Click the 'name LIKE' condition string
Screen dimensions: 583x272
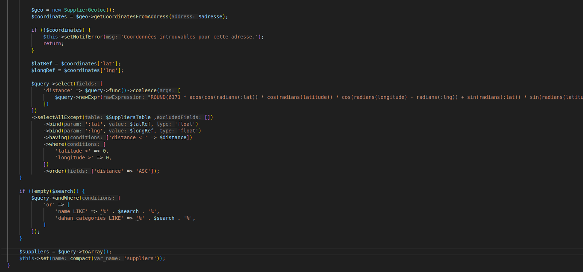(71, 212)
